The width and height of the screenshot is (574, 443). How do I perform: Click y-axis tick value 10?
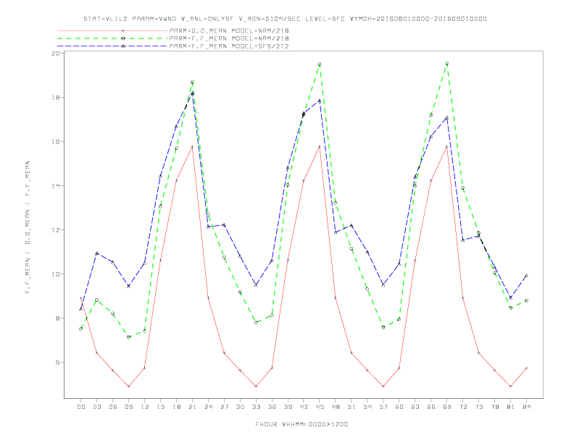(56, 274)
